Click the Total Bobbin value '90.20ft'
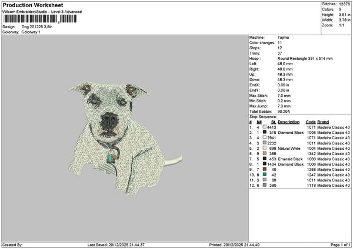 (284, 112)
